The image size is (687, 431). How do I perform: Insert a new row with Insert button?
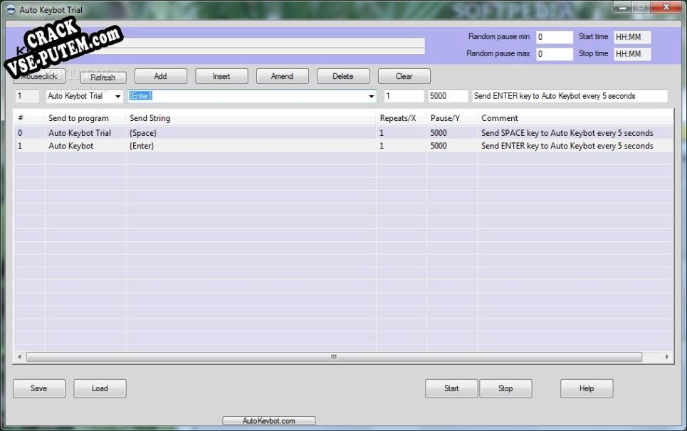click(x=221, y=76)
